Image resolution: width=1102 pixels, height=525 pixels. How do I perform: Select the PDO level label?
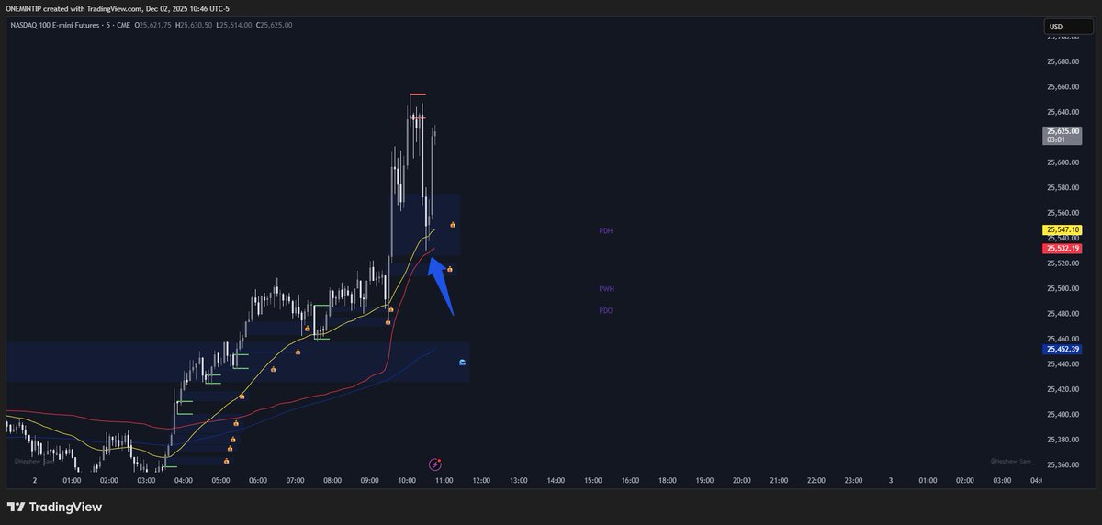605,311
